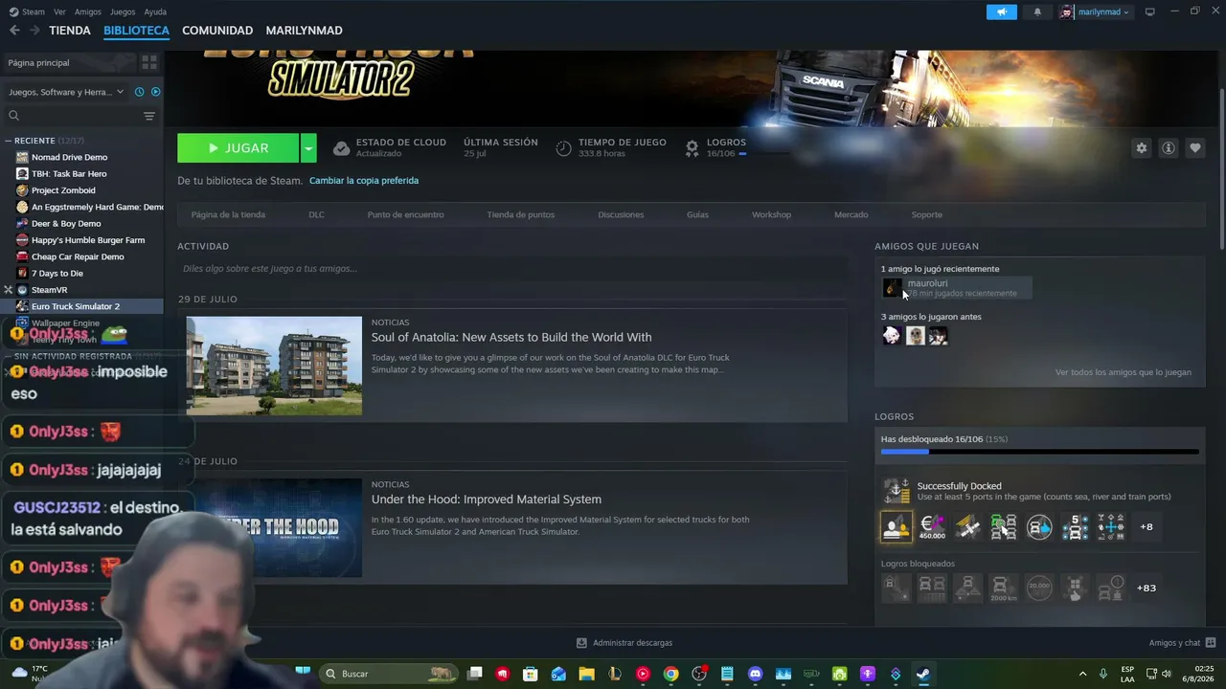Open the Play options dropdown arrow
Screen dimensions: 1226x689
coord(308,148)
